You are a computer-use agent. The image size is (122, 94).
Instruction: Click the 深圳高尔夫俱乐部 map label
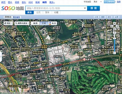[x=91, y=75]
